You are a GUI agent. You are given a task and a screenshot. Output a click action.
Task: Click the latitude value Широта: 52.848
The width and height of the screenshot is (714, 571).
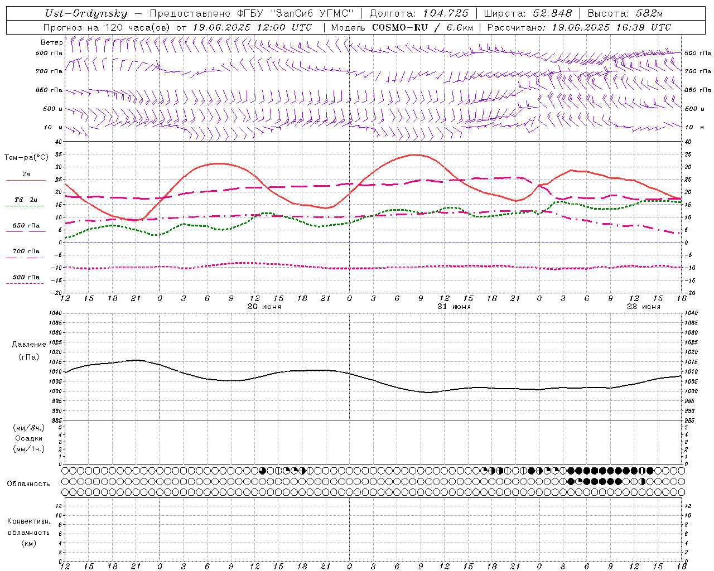click(x=528, y=14)
